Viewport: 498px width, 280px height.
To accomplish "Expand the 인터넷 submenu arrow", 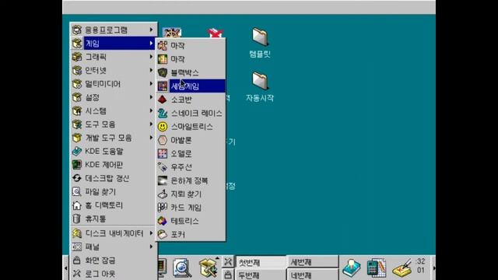I will (x=151, y=70).
